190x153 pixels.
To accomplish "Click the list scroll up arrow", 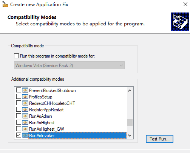I will pos(130,91).
